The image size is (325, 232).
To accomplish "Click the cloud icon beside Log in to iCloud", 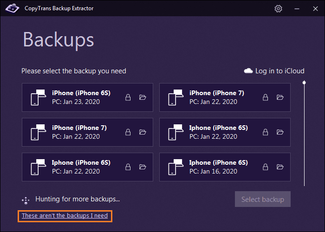I will [x=248, y=71].
